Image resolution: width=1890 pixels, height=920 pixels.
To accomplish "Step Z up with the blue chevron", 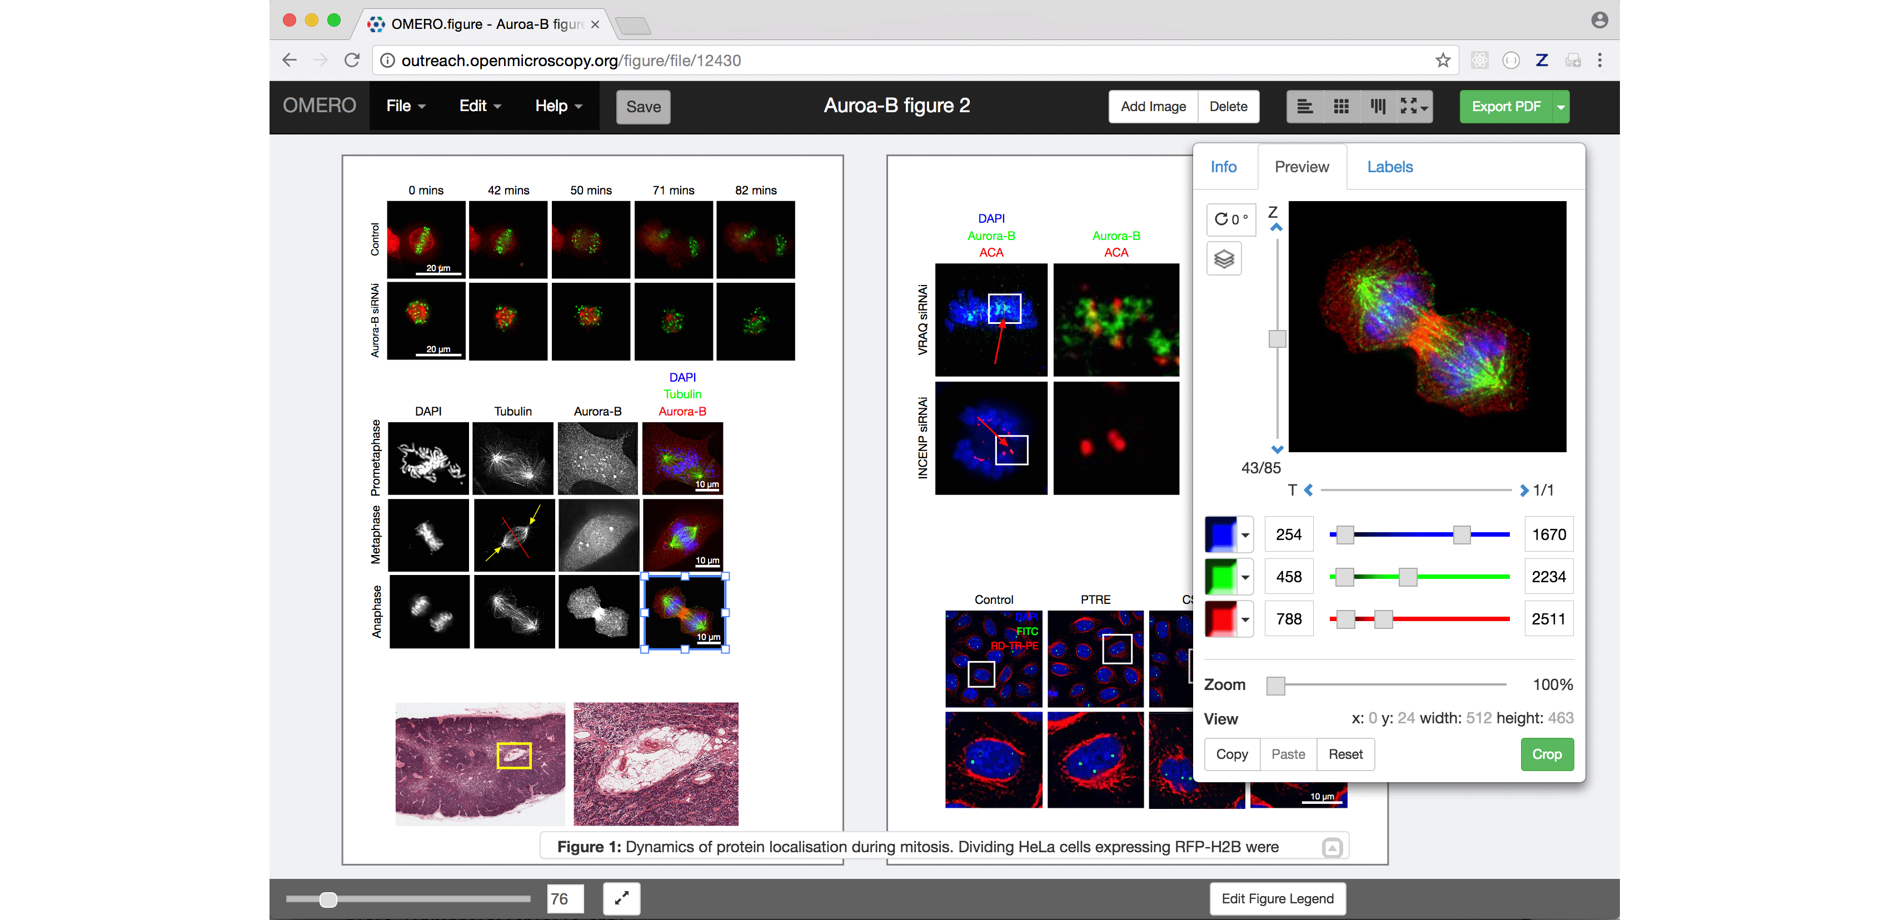I will [x=1276, y=227].
